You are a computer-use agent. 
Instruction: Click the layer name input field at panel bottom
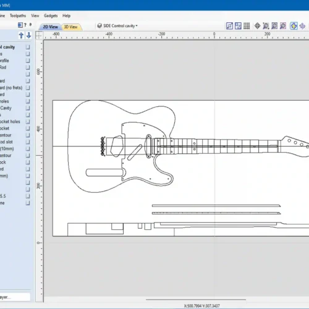click(x=15, y=297)
